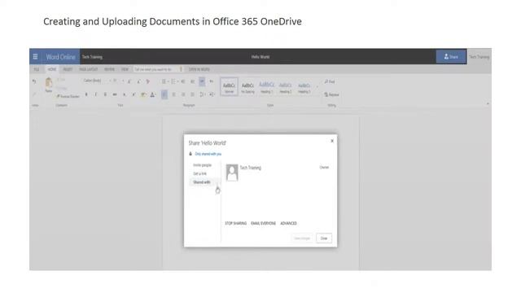Click the Superscript icon
This screenshot has width=521, height=293.
(134, 94)
